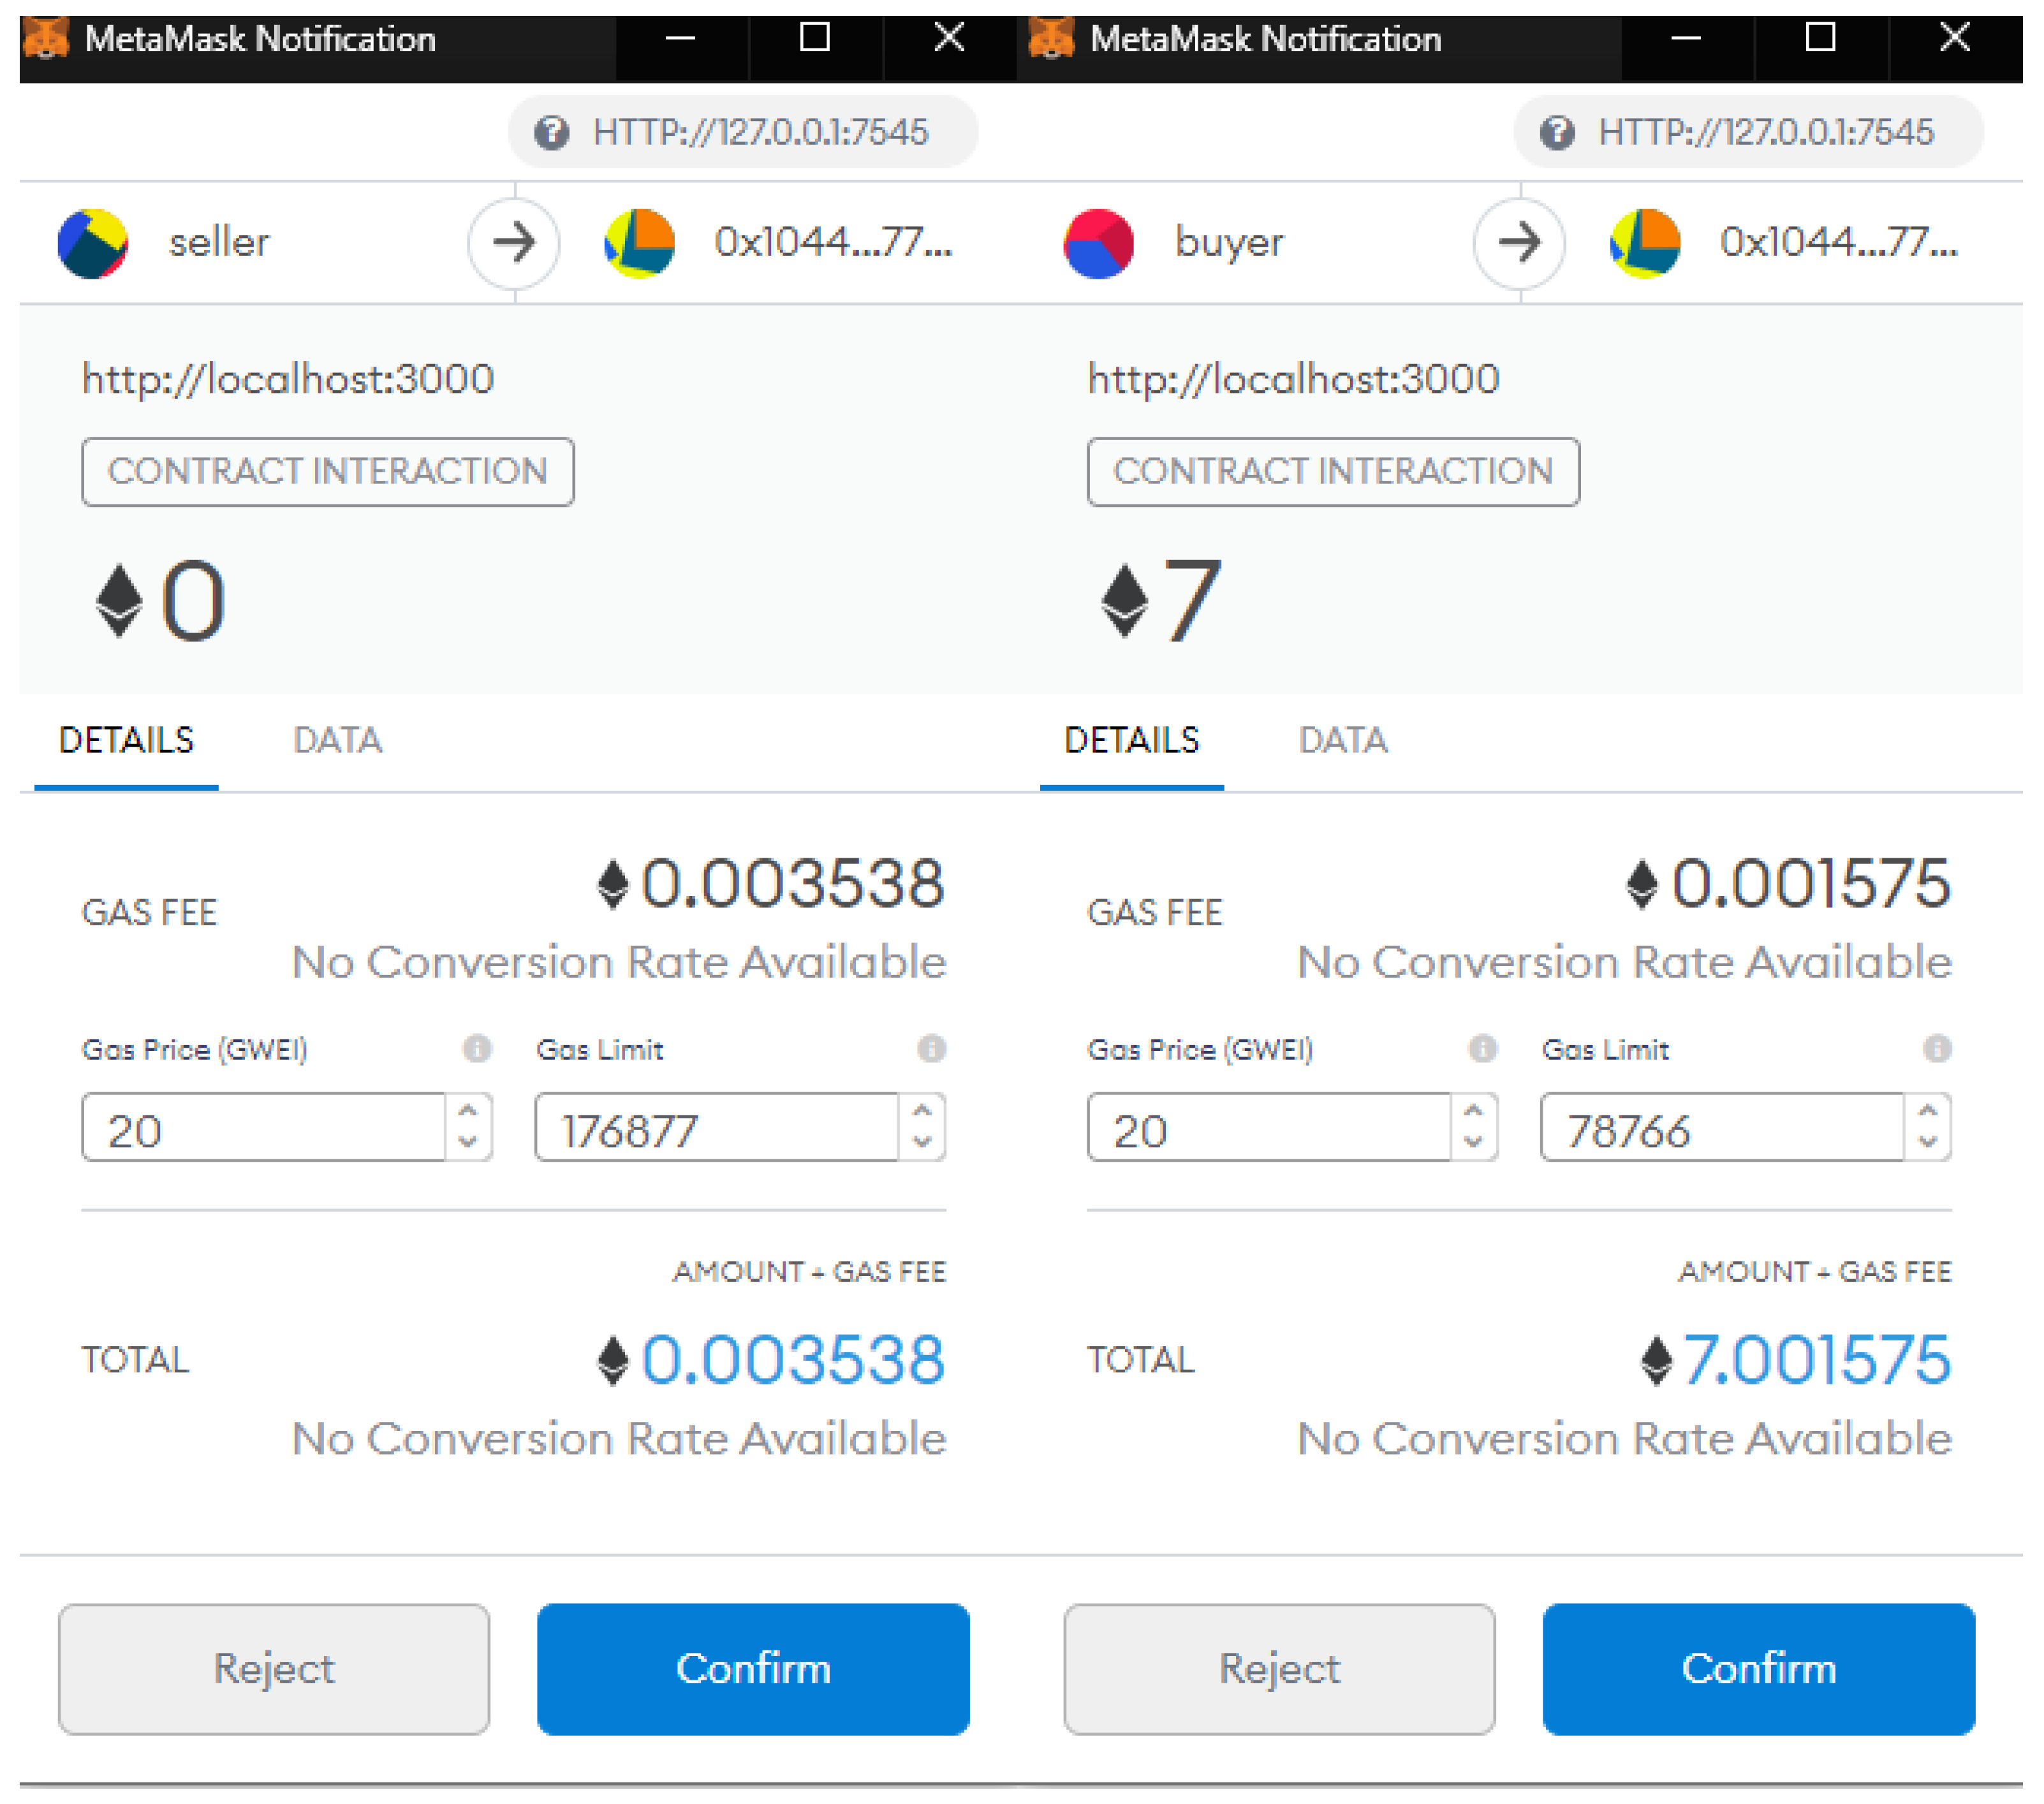The image size is (2044, 1804).
Task: Decrease the gas limit 176877 stepper
Action: coord(922,1141)
